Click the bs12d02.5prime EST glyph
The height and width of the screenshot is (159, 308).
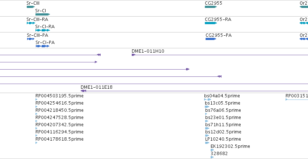207,136
